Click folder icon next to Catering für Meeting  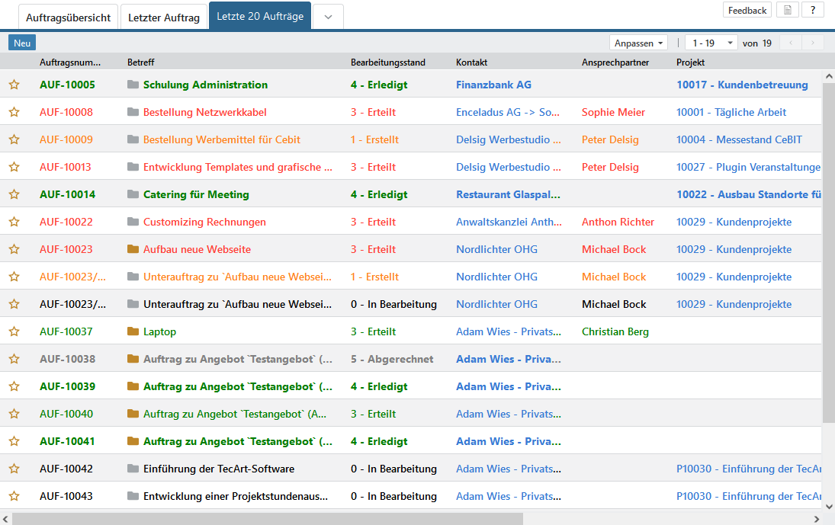(133, 194)
